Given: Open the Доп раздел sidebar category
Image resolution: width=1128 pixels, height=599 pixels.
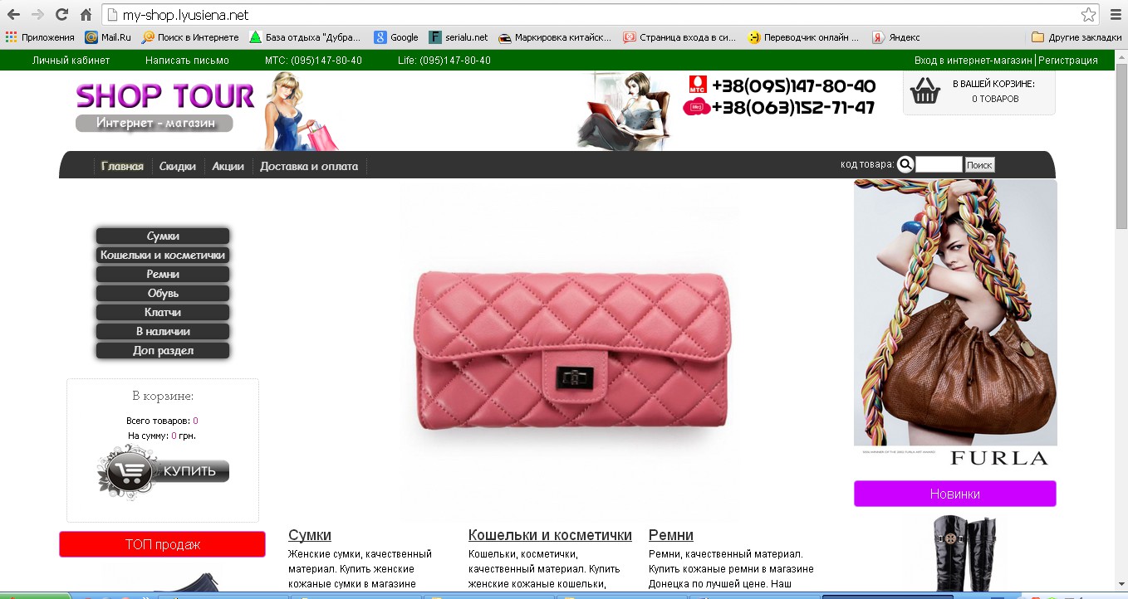Looking at the screenshot, I should click(x=163, y=351).
